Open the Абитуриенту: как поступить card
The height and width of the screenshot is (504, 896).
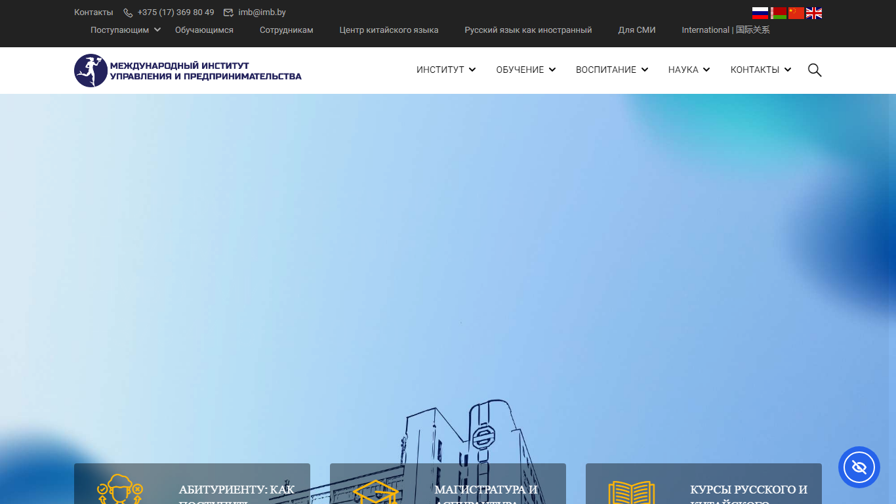coord(192,484)
